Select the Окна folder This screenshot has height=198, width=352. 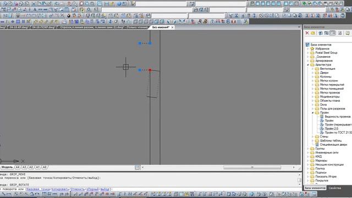click(323, 105)
